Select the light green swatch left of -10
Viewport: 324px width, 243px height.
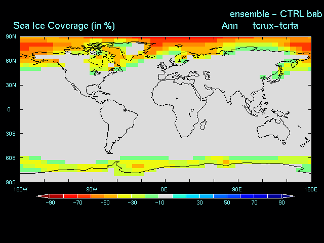click(152, 196)
